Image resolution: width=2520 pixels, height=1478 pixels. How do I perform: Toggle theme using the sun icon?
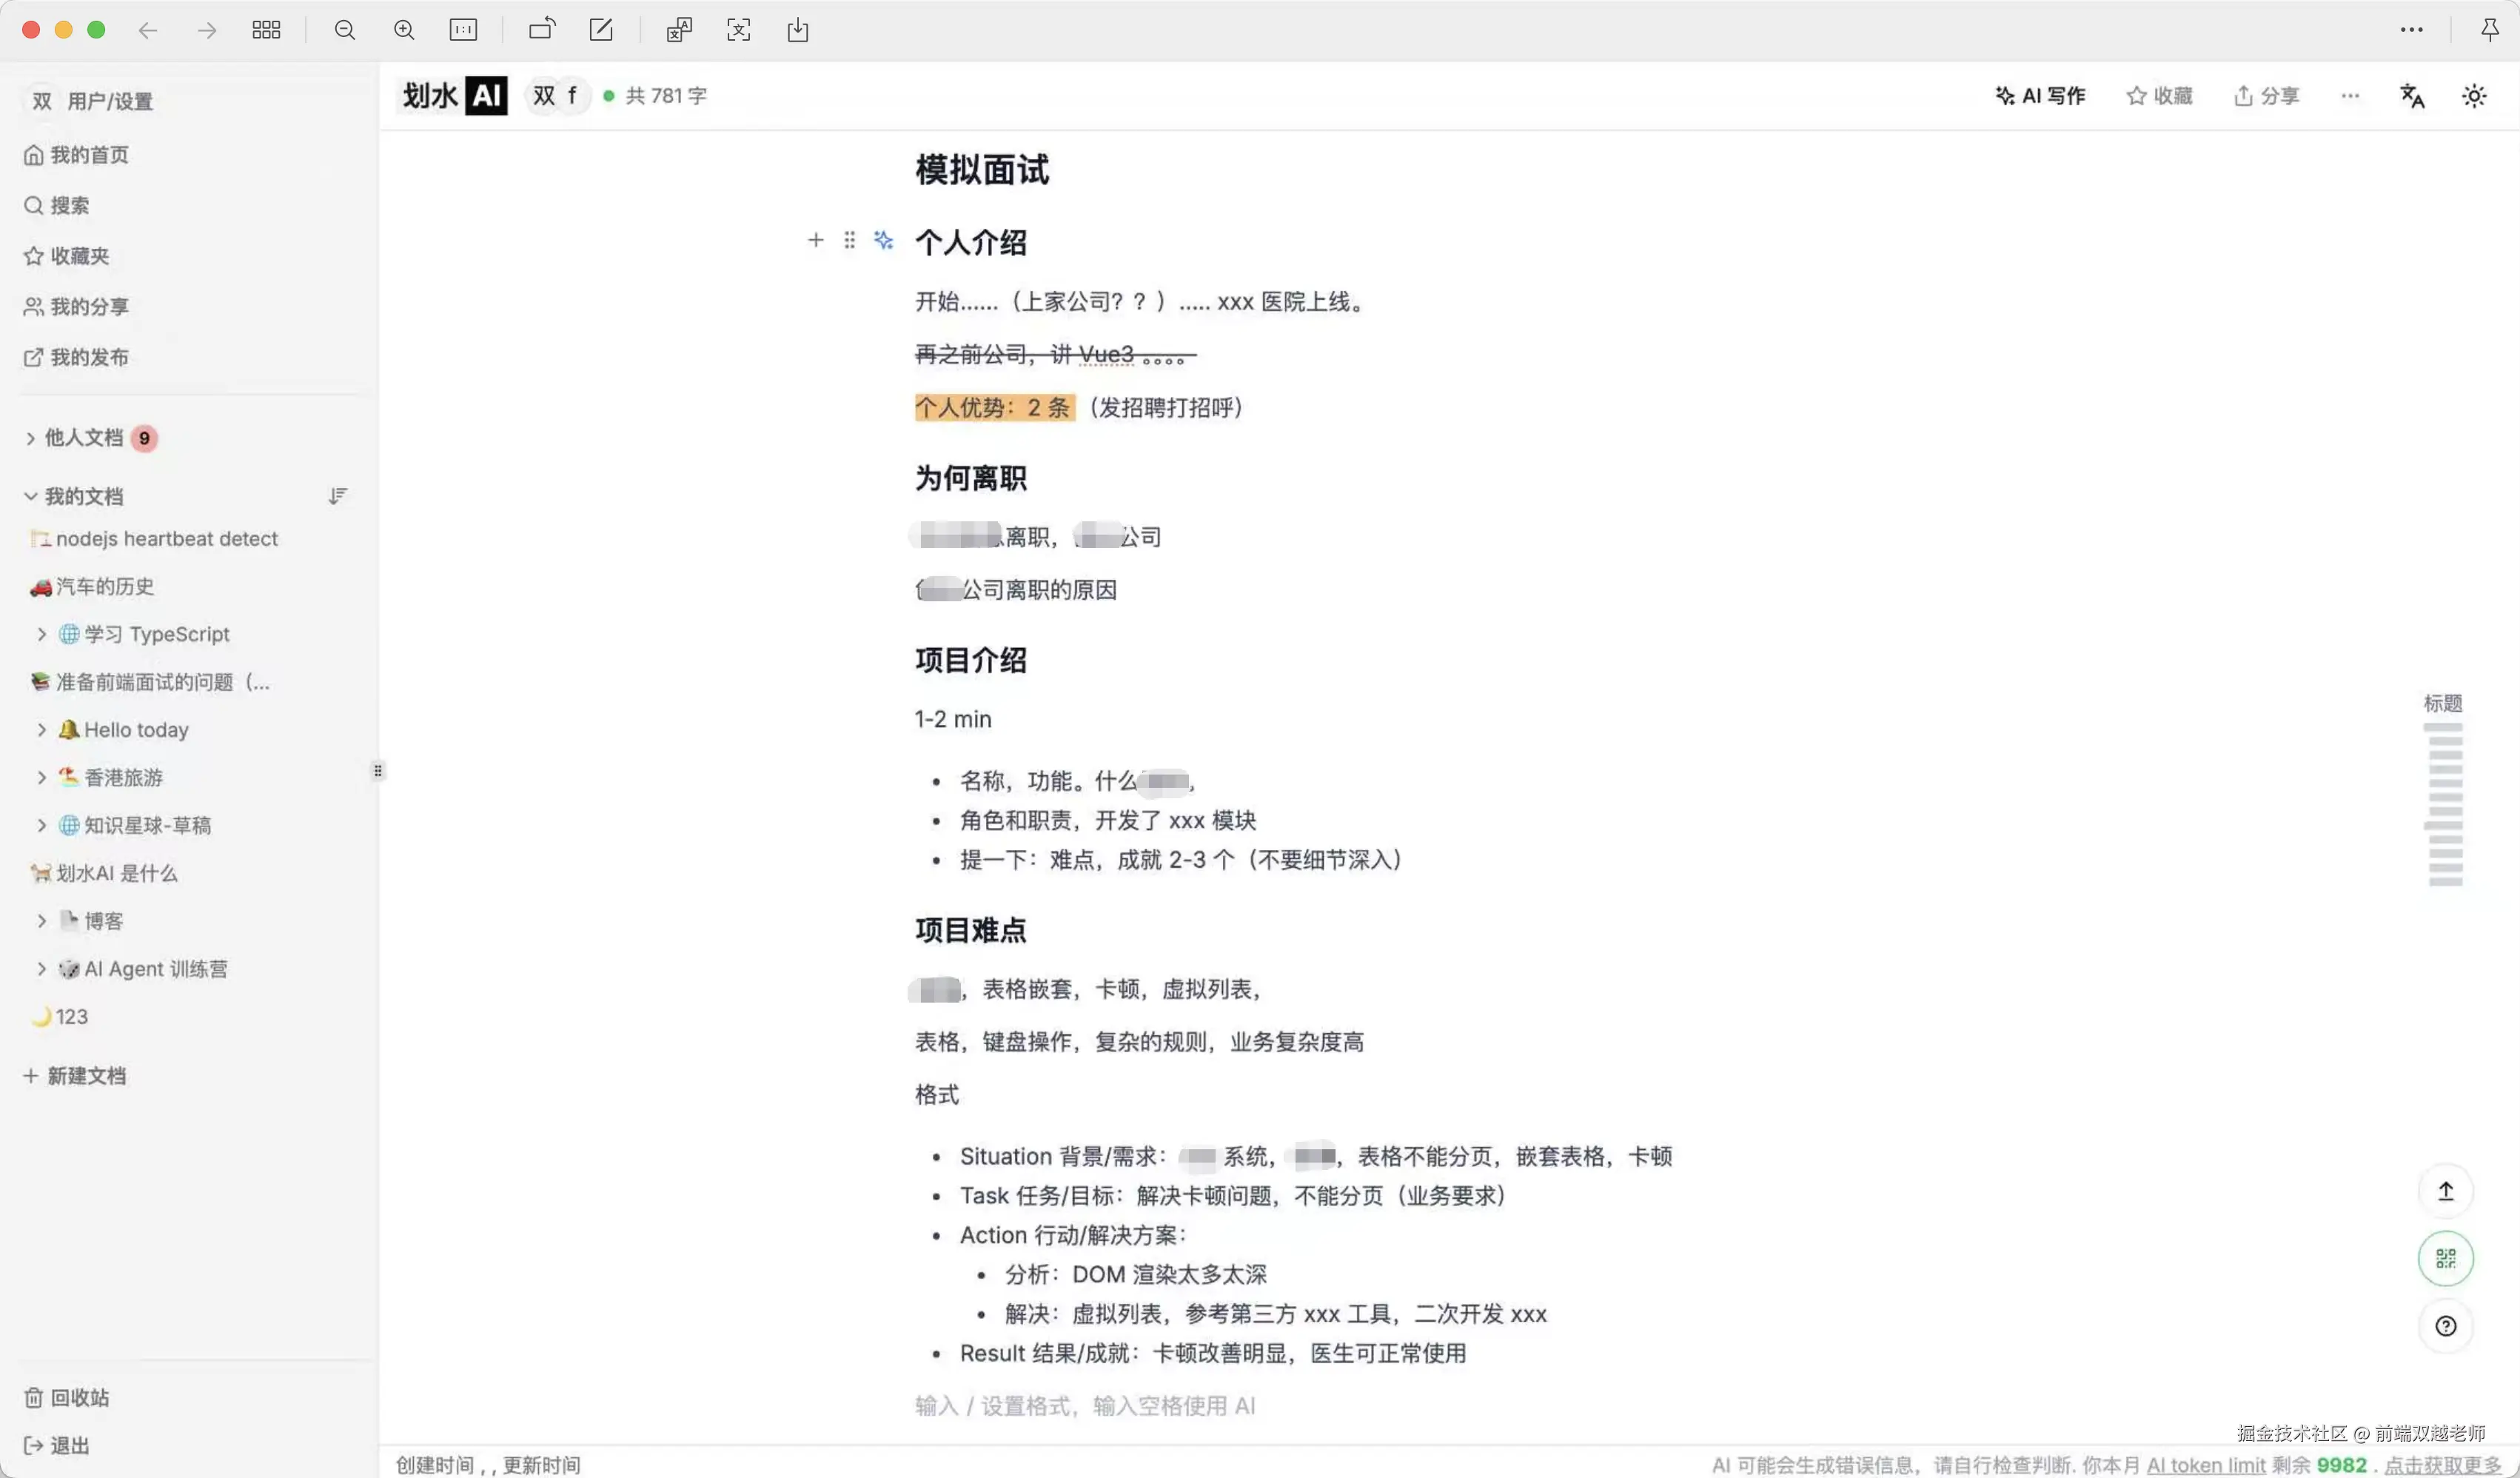(x=2475, y=95)
